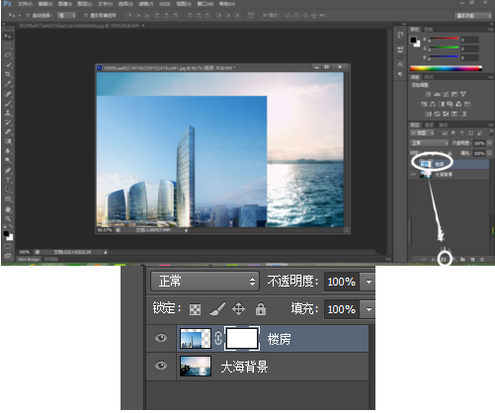Open the layer filter 类型 dropdown
Screen dimensions: 495x413
click(x=423, y=132)
